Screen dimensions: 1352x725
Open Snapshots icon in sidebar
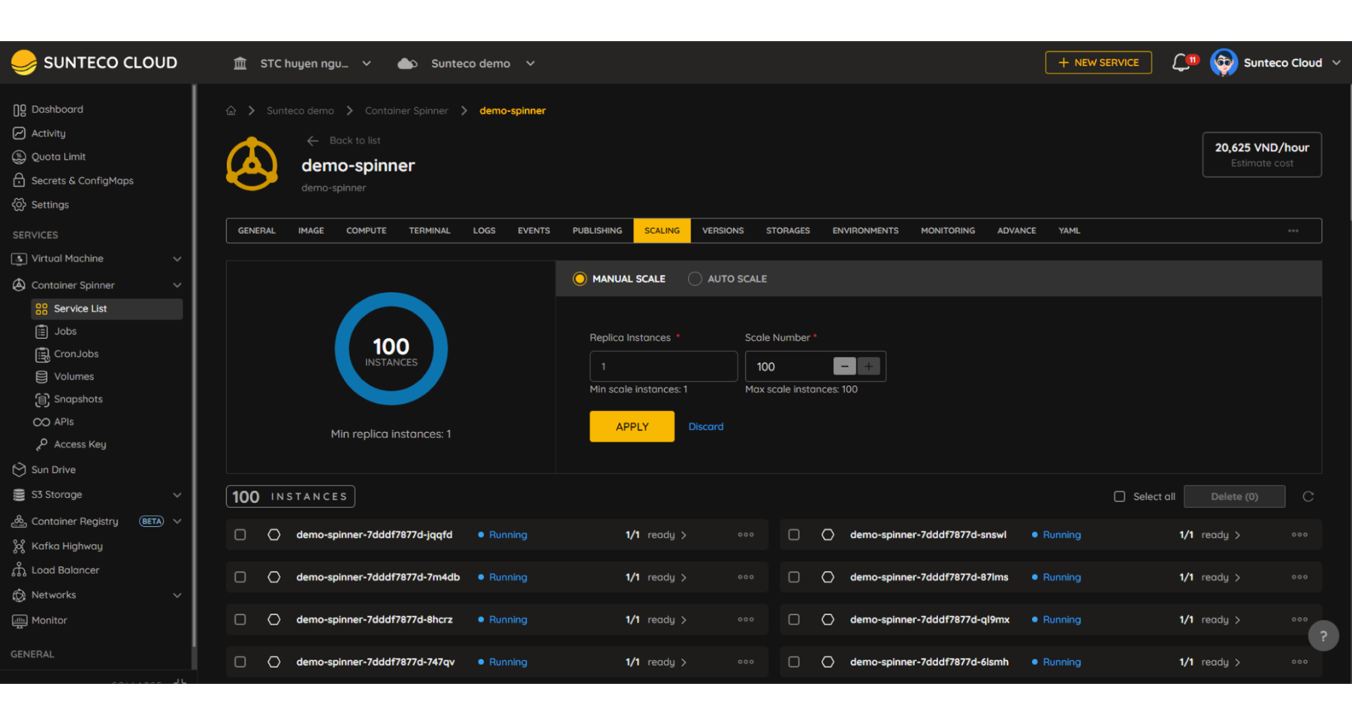point(42,399)
